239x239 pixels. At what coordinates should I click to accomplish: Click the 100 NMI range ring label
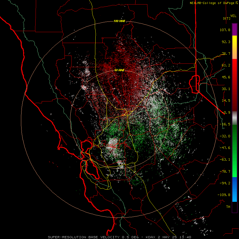[119, 21]
